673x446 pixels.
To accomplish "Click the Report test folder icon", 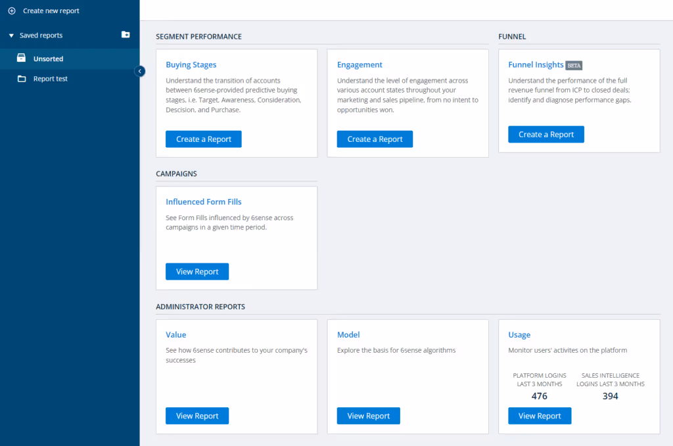I will pos(22,79).
